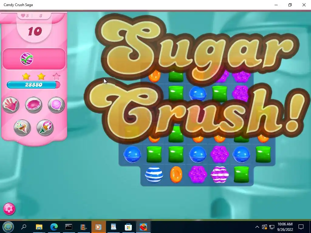Launch Microsoft Edge from the taskbar

(54, 227)
